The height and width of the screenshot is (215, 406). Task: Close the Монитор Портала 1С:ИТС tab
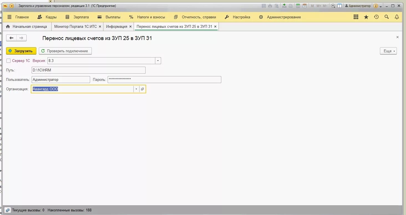coord(100,27)
